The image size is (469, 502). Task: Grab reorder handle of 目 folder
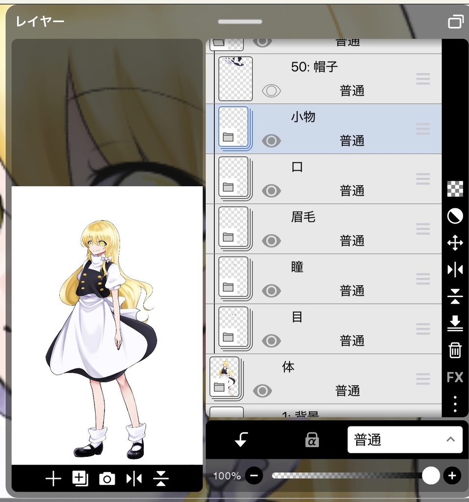tap(423, 329)
